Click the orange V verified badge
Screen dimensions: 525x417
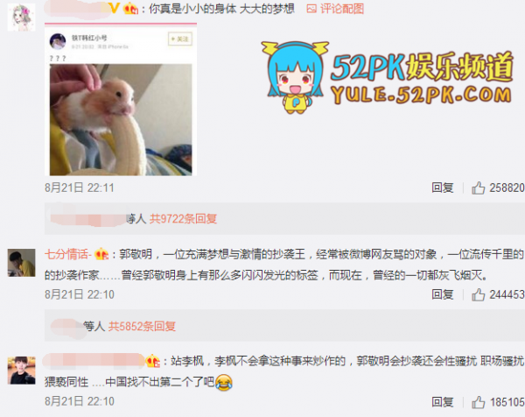115,8
